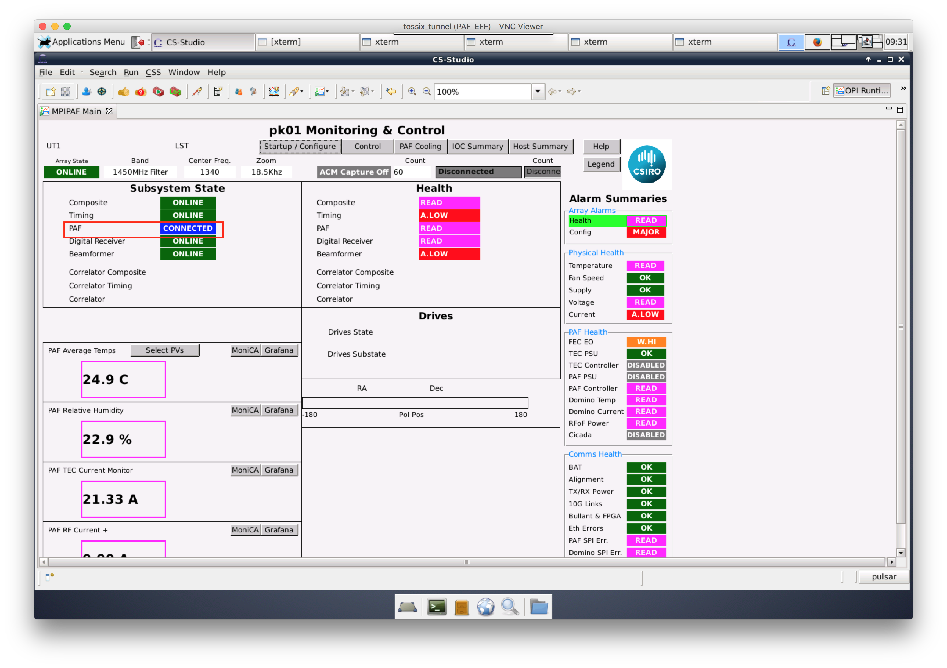Click the CSIRO logo
This screenshot has width=947, height=668.
pos(647,164)
